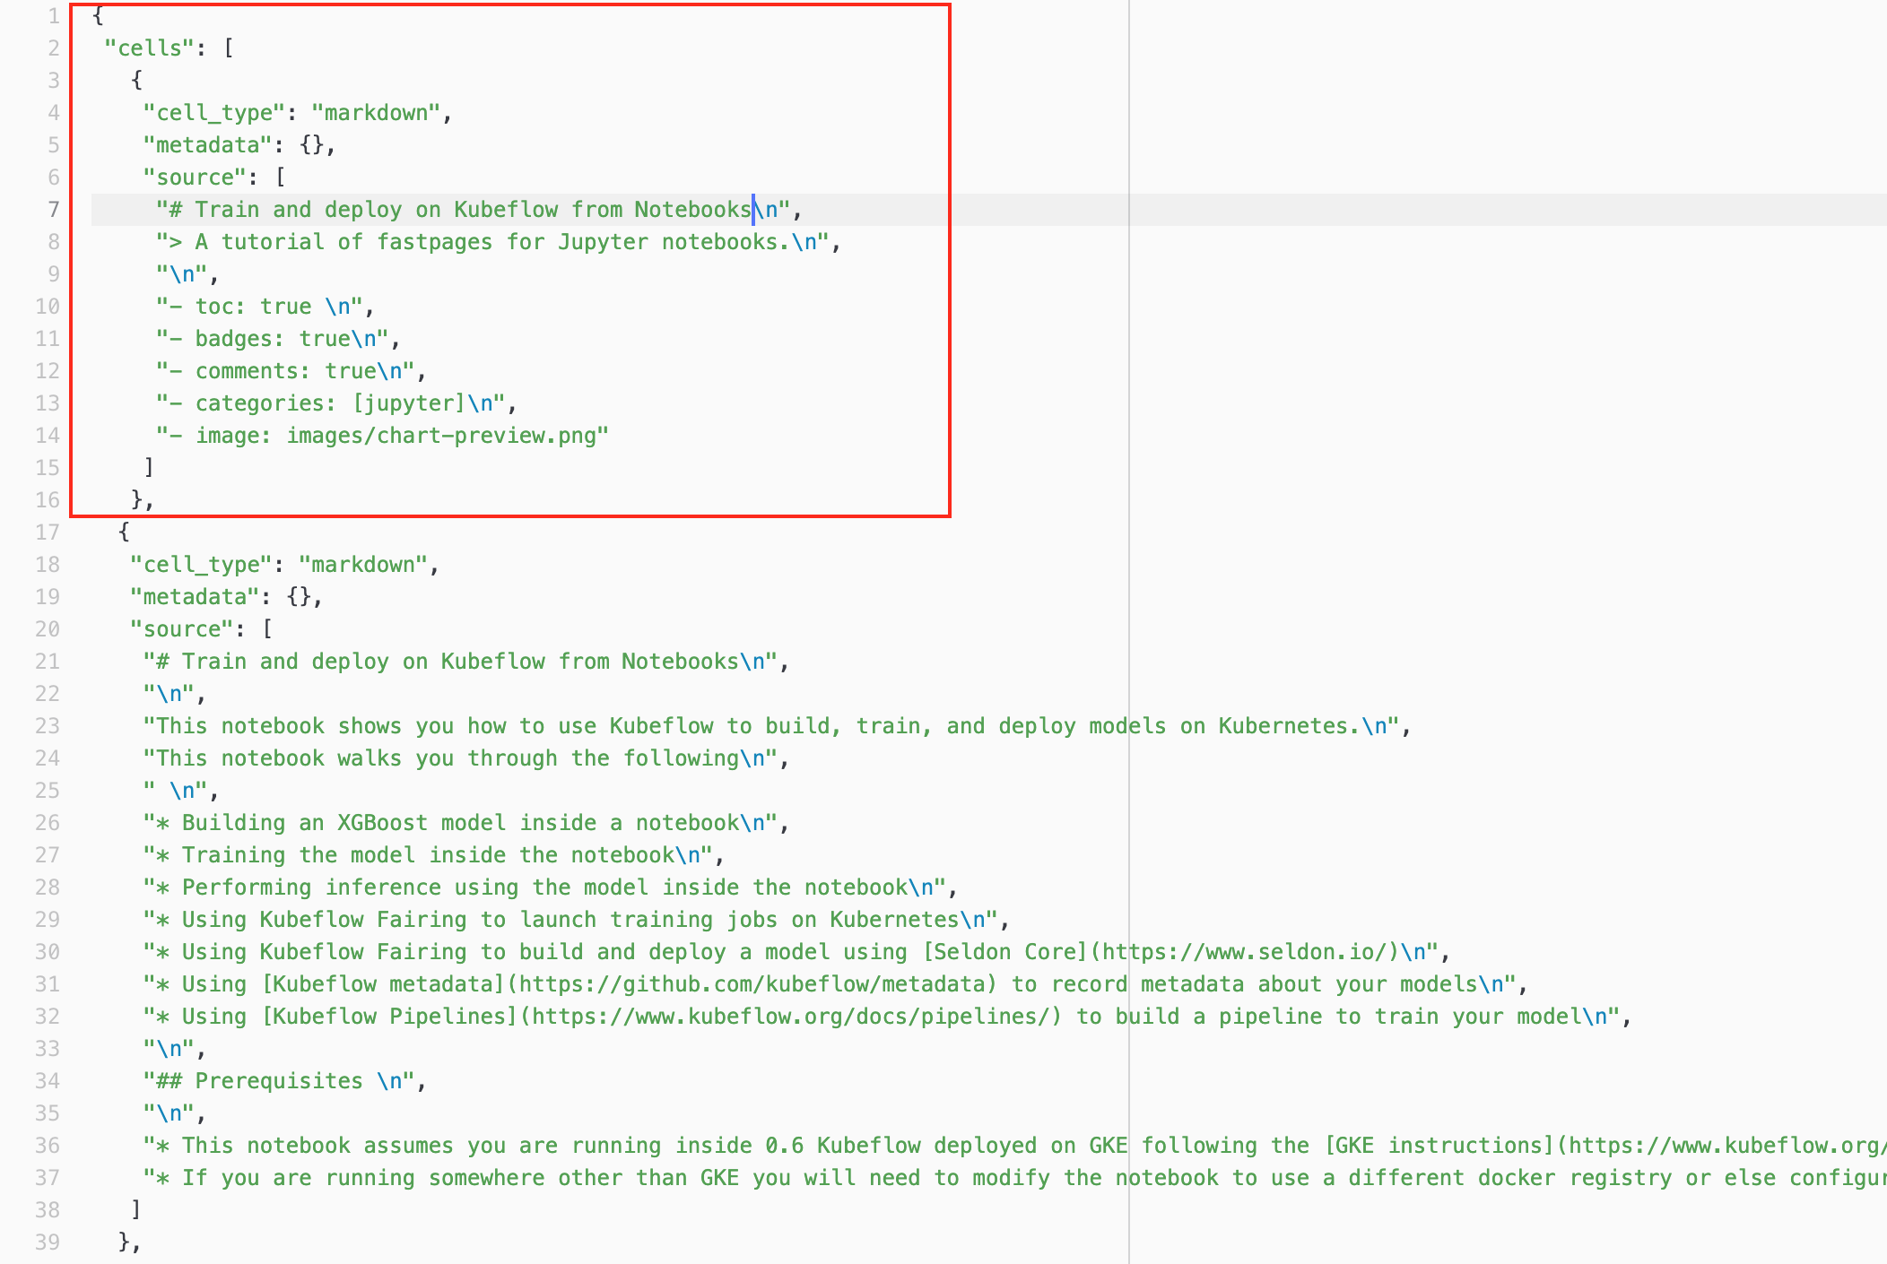This screenshot has height=1264, width=1887.
Task: Select images/chart-preview.png on line 14
Action: click(446, 435)
